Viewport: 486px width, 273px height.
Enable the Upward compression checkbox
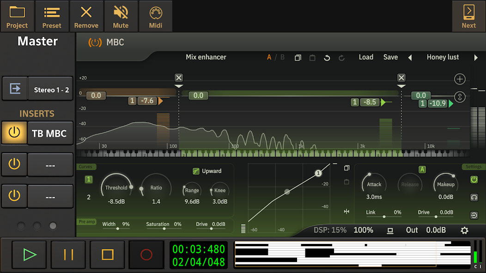(x=195, y=171)
